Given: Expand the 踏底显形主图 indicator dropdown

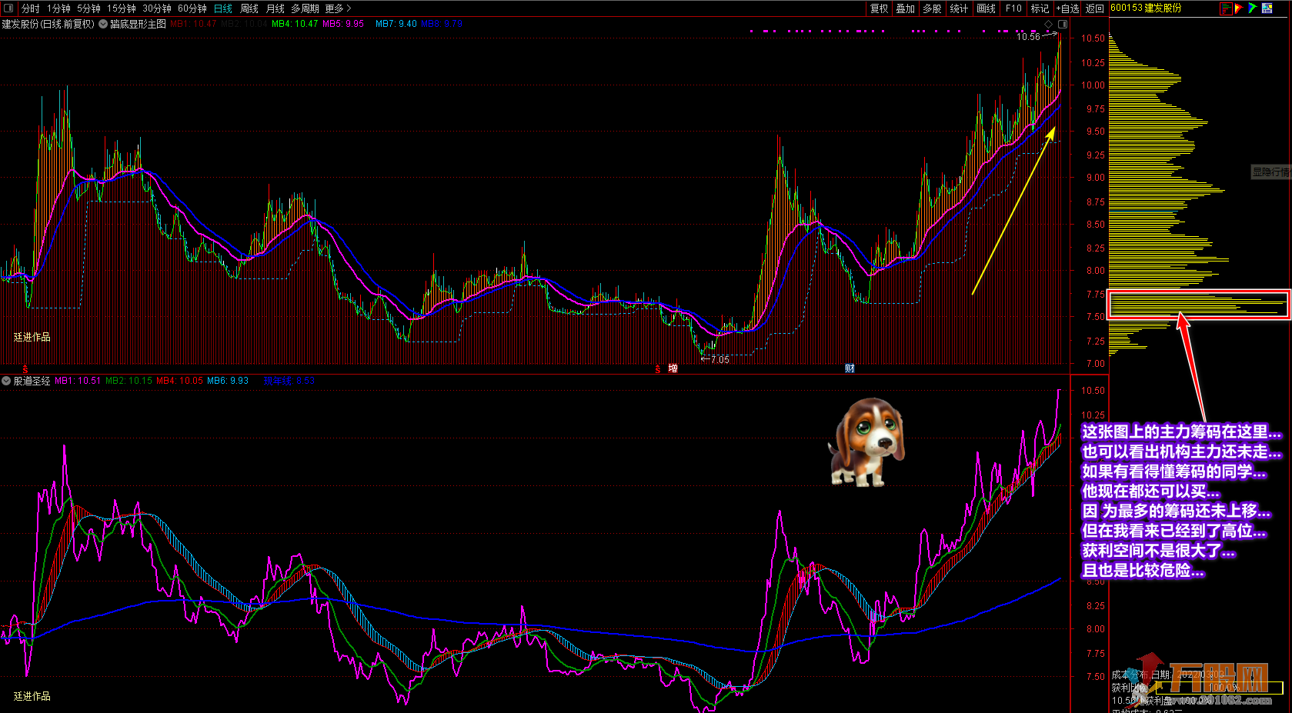Looking at the screenshot, I should pyautogui.click(x=103, y=24).
